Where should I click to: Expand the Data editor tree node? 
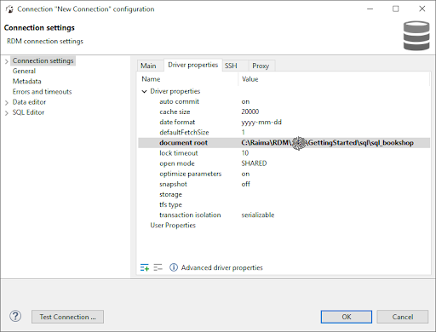pyautogui.click(x=7, y=102)
